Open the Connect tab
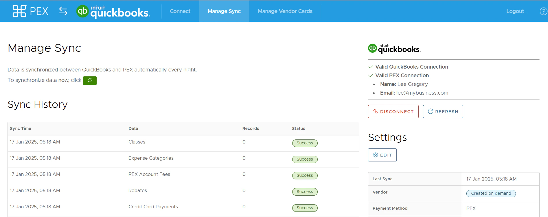 coord(180,11)
